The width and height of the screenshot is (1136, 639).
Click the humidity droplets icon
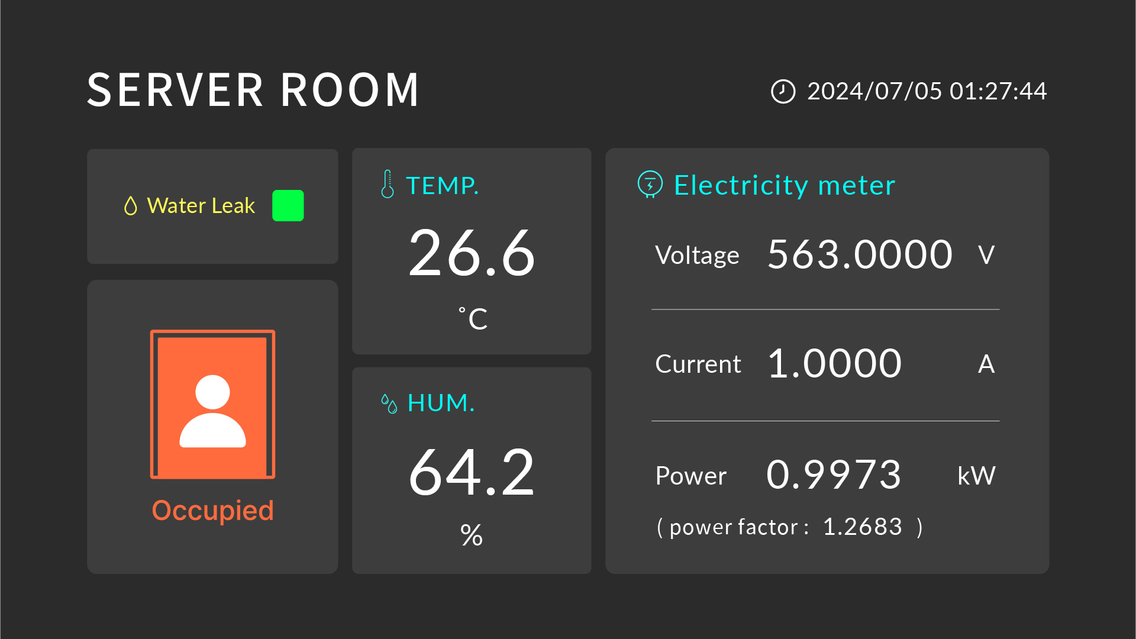tap(389, 404)
